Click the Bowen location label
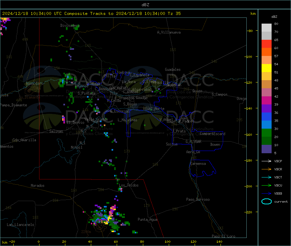The width and height of the screenshot is (291, 246). [215, 144]
